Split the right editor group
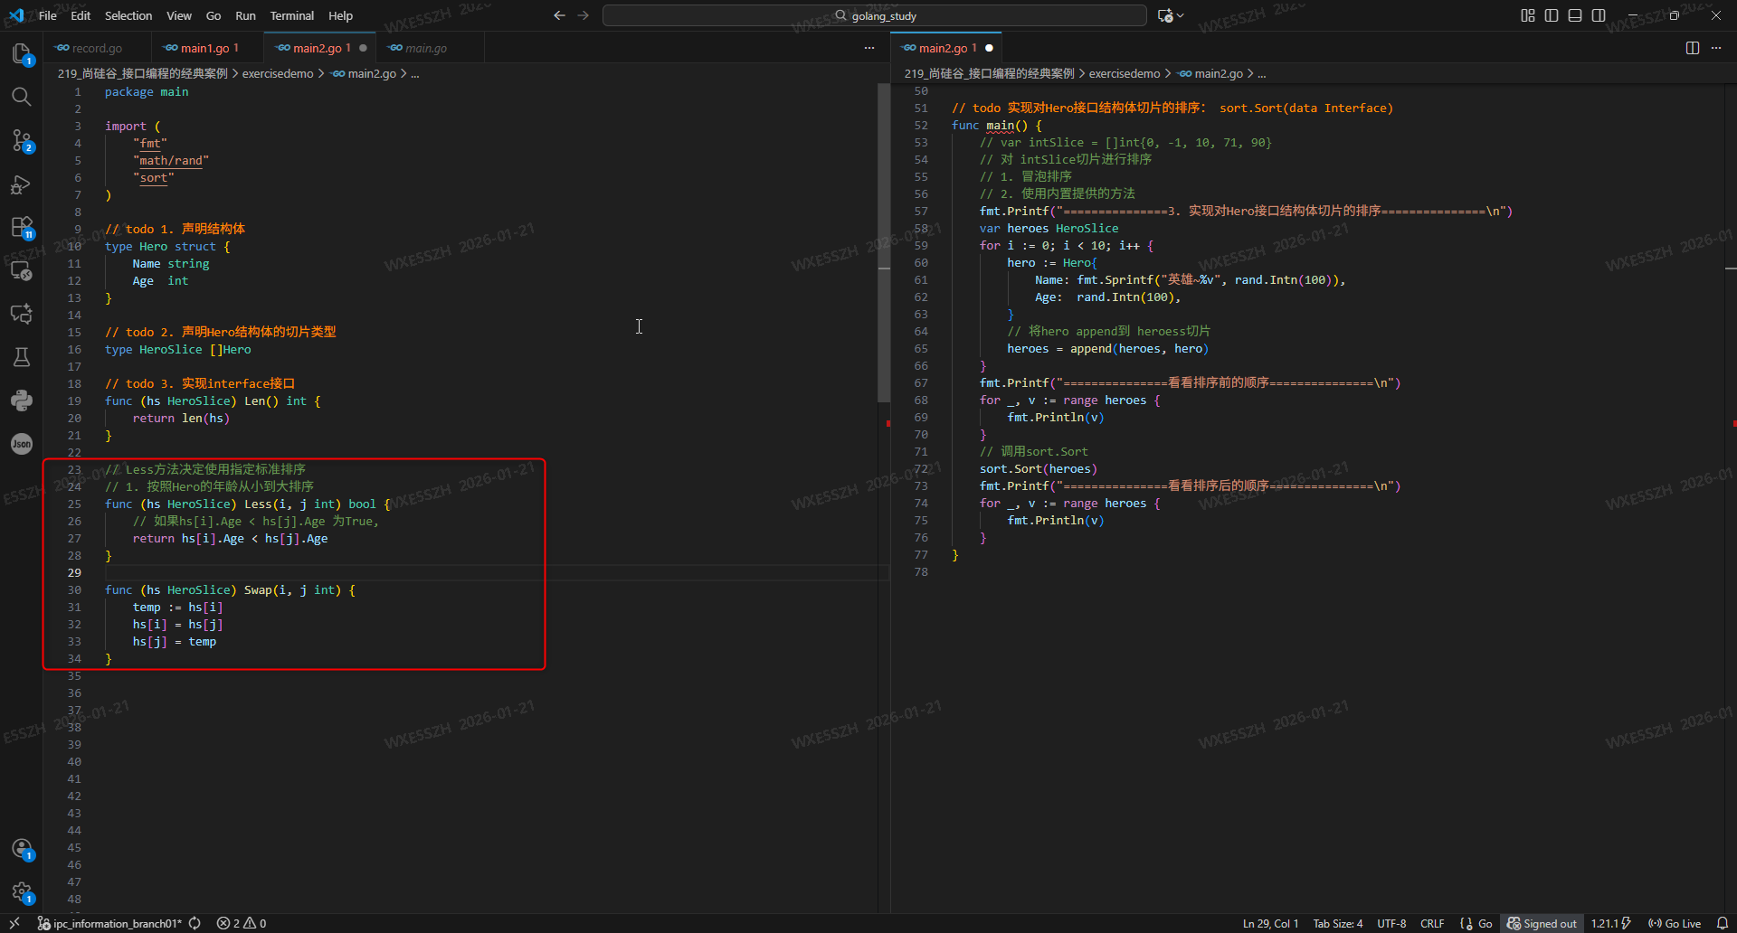The image size is (1737, 933). coord(1693,48)
